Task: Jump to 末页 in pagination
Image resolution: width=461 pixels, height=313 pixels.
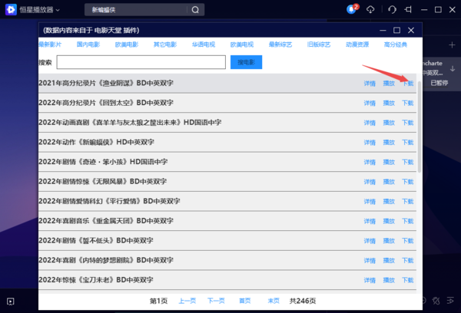Action: coord(274,301)
